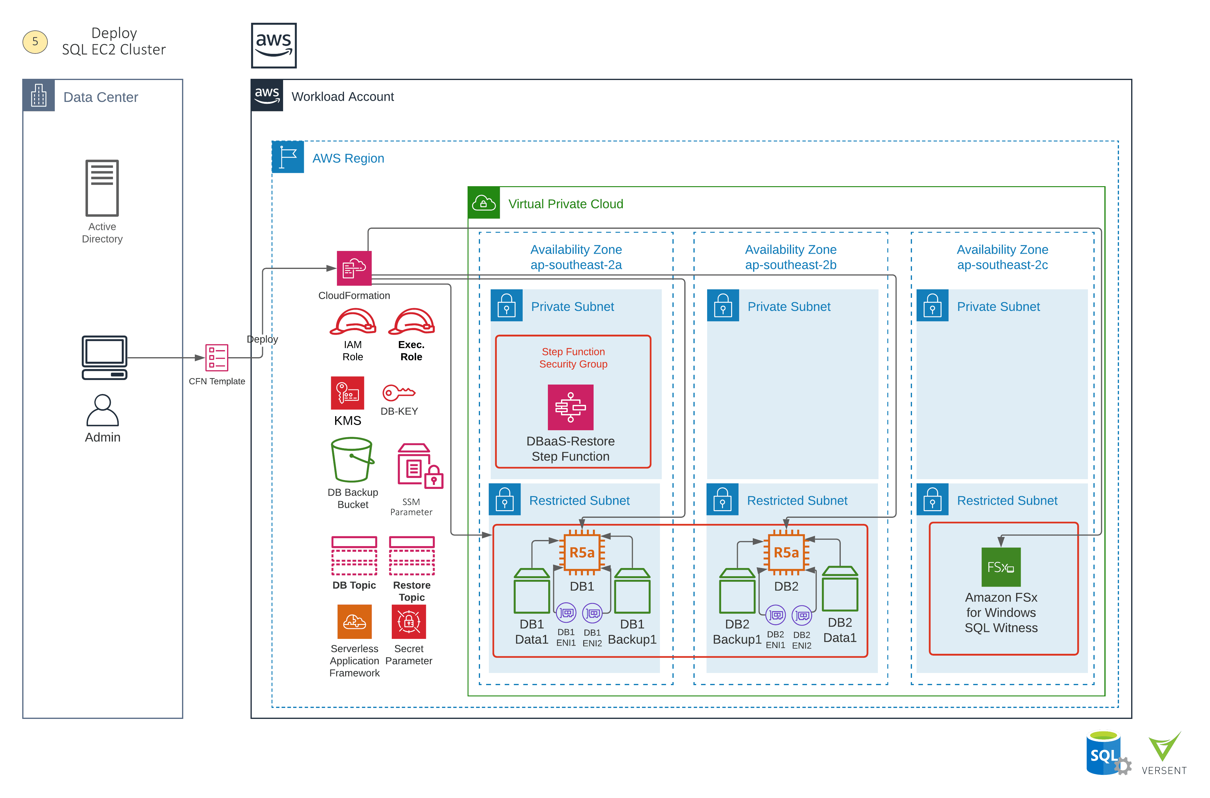Select the AWS Region flag icon
This screenshot has height=798, width=1210.
[x=288, y=157]
